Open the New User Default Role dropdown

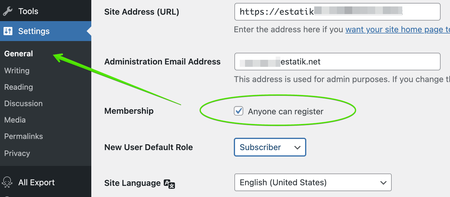tap(270, 147)
